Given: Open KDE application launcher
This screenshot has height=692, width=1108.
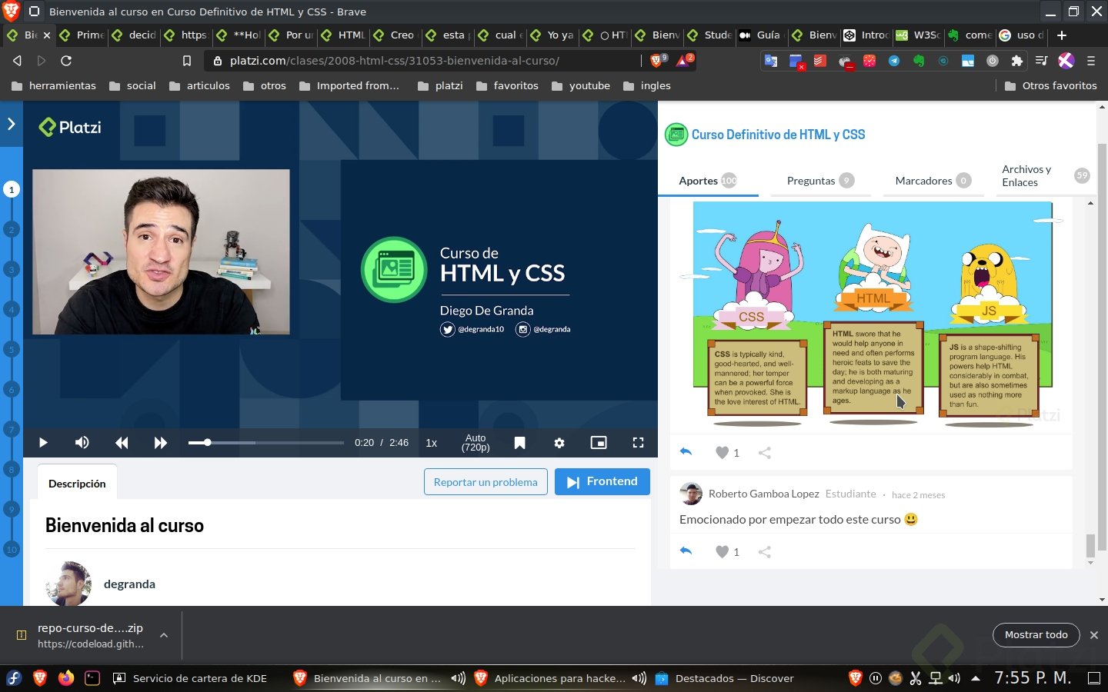Looking at the screenshot, I should pyautogui.click(x=14, y=678).
